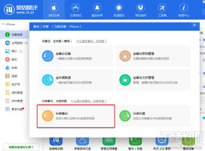Open the 教程中心 tab

click(x=184, y=10)
